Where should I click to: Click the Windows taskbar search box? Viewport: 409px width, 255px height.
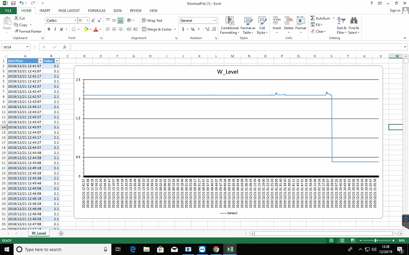(x=44, y=249)
